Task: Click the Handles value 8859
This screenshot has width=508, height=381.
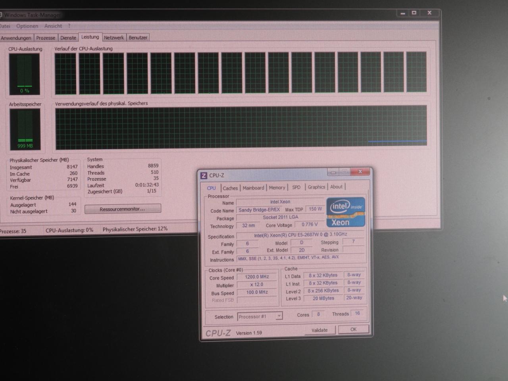Action: pos(153,166)
